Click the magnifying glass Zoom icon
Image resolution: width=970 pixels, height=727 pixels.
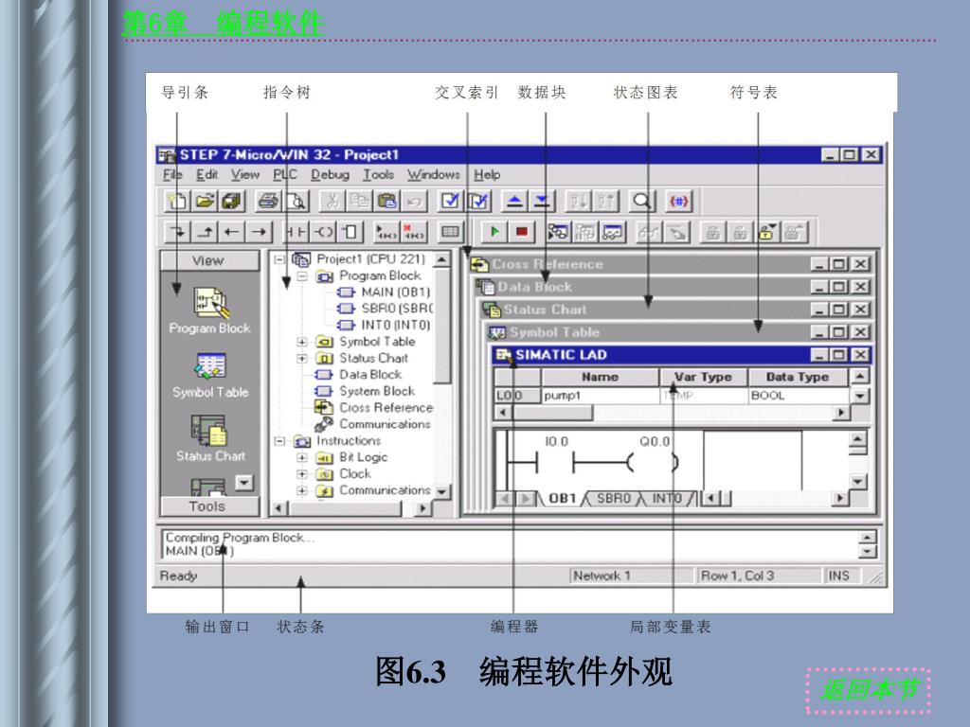tap(641, 201)
